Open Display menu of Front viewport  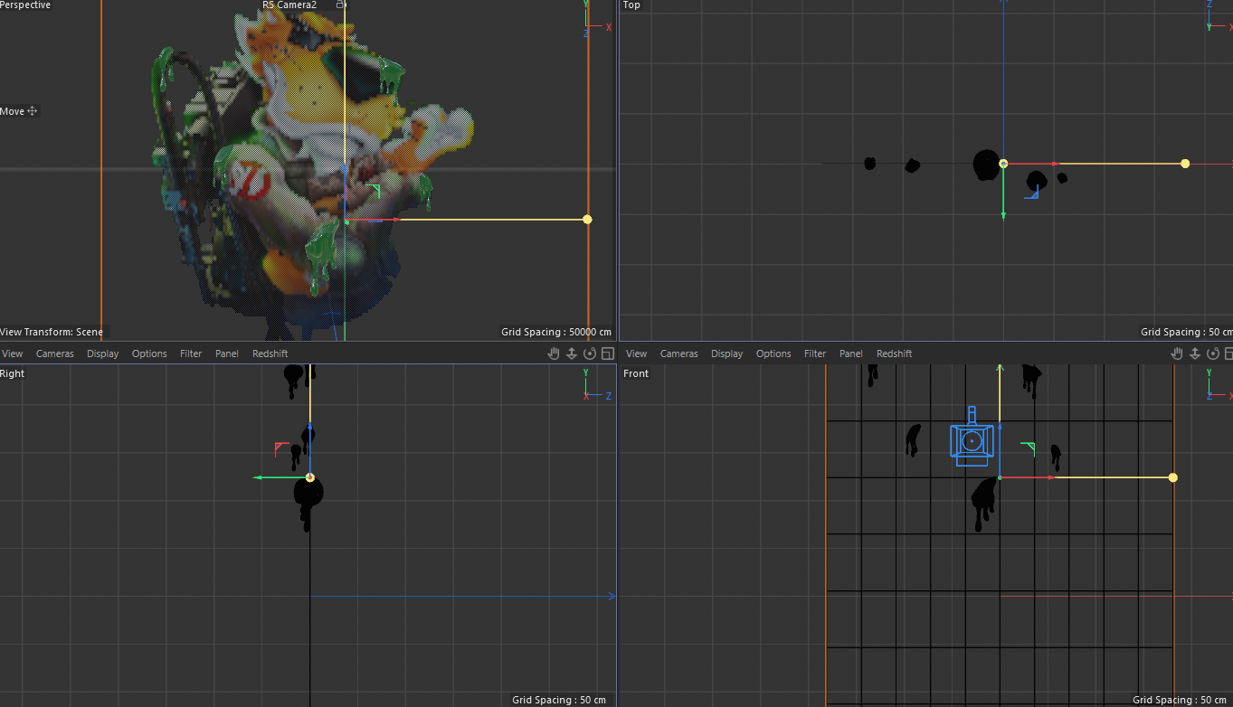[727, 353]
